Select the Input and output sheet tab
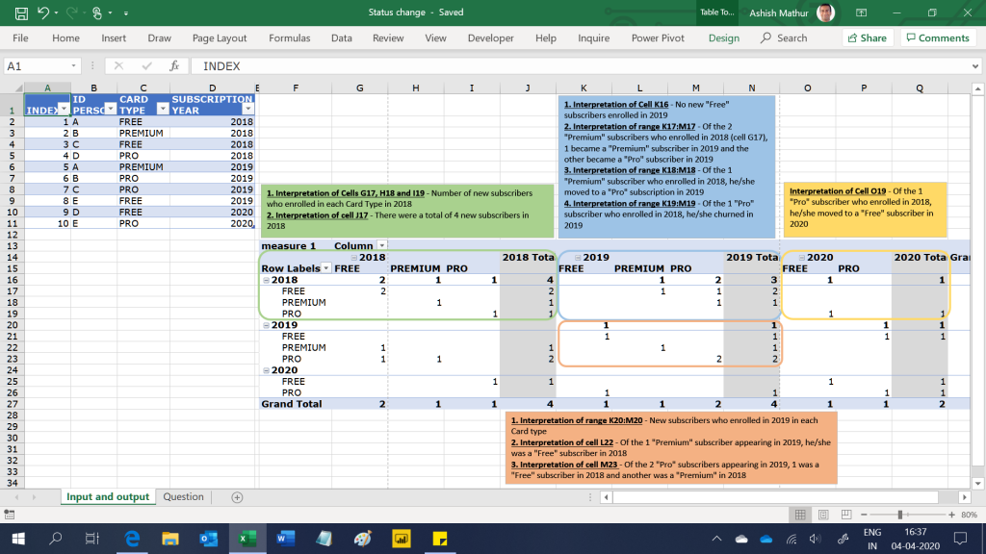 108,497
